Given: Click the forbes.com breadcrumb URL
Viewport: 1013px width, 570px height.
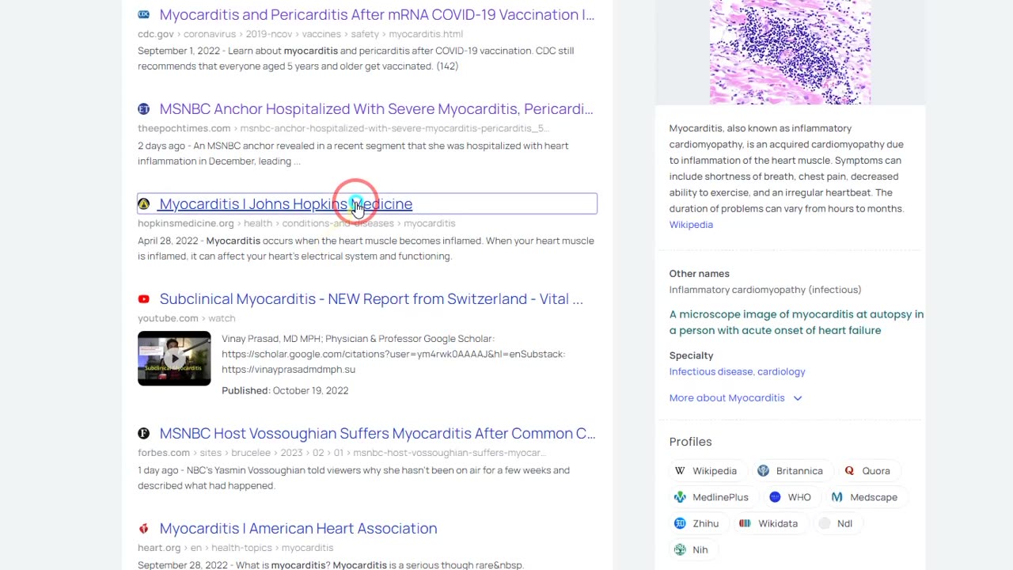Looking at the screenshot, I should click(342, 453).
